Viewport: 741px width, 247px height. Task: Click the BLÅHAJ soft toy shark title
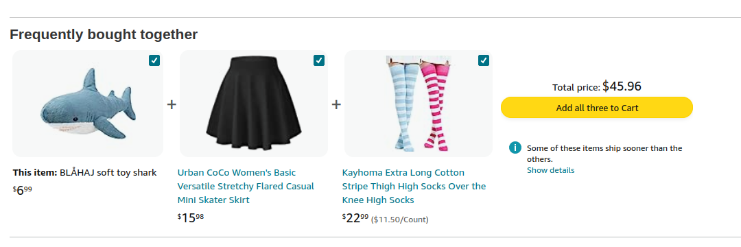(108, 172)
